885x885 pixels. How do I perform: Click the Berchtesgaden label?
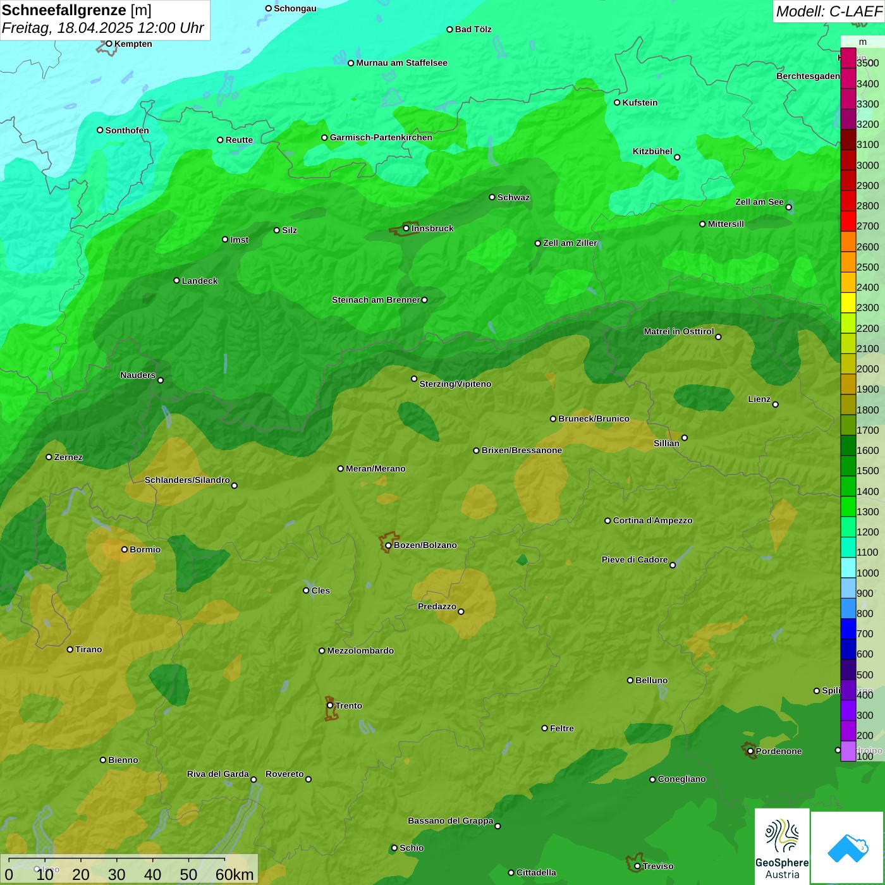pyautogui.click(x=809, y=76)
